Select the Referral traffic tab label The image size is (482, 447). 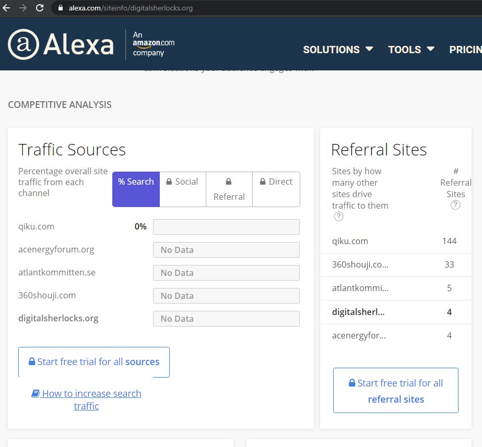(229, 197)
